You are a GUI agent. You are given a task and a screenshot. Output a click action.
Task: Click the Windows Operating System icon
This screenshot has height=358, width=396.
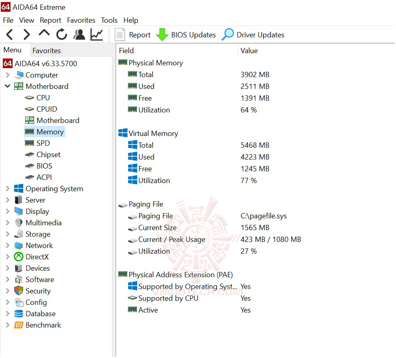pyautogui.click(x=19, y=189)
